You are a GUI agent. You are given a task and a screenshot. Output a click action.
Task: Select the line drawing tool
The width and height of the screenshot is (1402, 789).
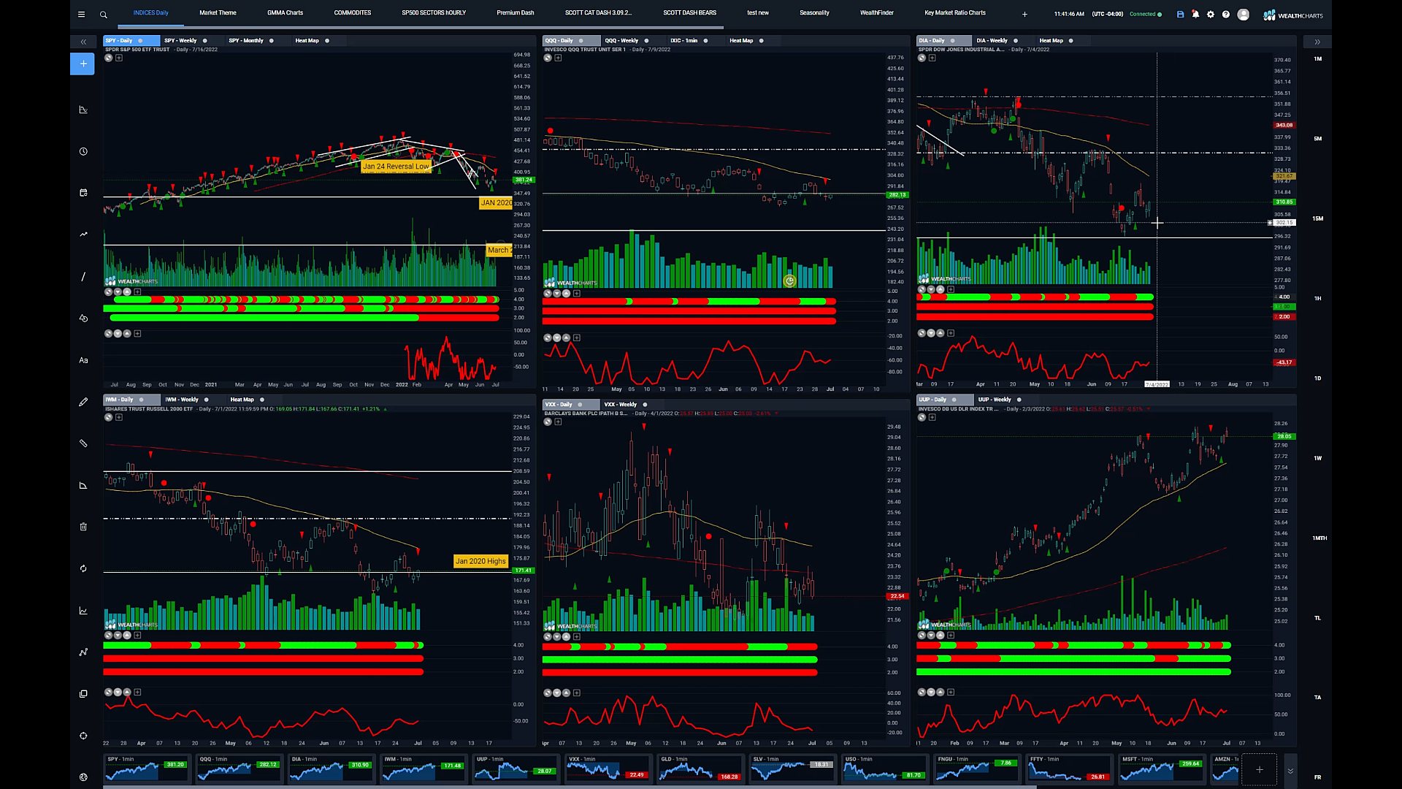(x=83, y=277)
